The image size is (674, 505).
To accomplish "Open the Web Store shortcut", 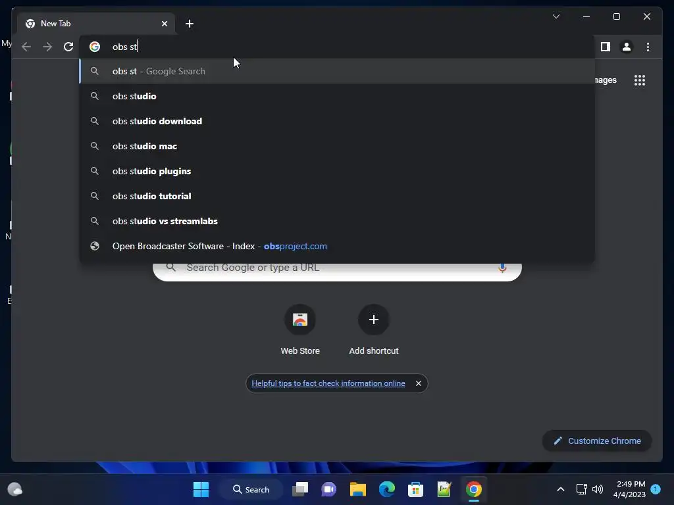I will pos(300,330).
